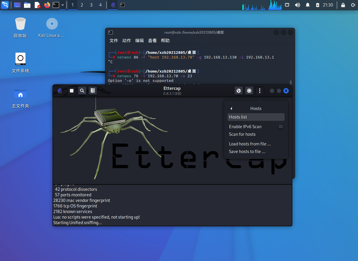Open the Ettercap three-dot options menu
Screen dimensions: 358x261
[260, 91]
